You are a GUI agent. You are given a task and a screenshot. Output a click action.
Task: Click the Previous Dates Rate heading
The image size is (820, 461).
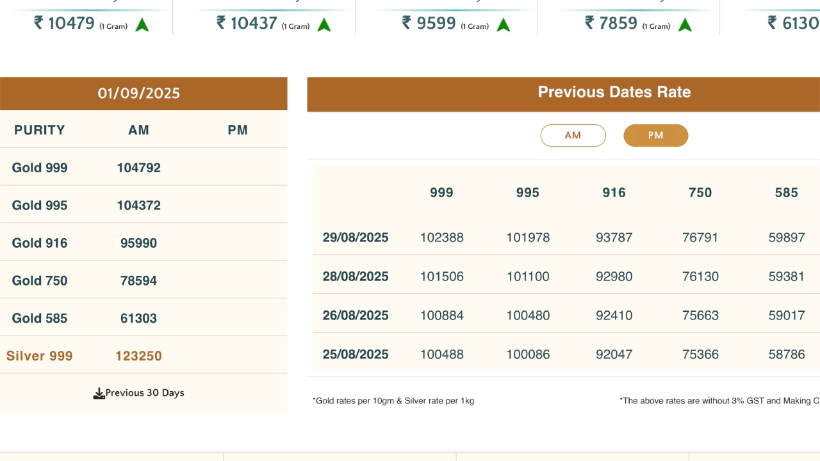click(614, 92)
